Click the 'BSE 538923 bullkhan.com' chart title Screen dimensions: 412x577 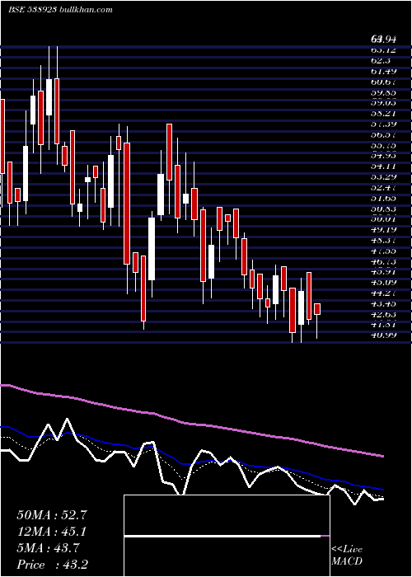60,10
